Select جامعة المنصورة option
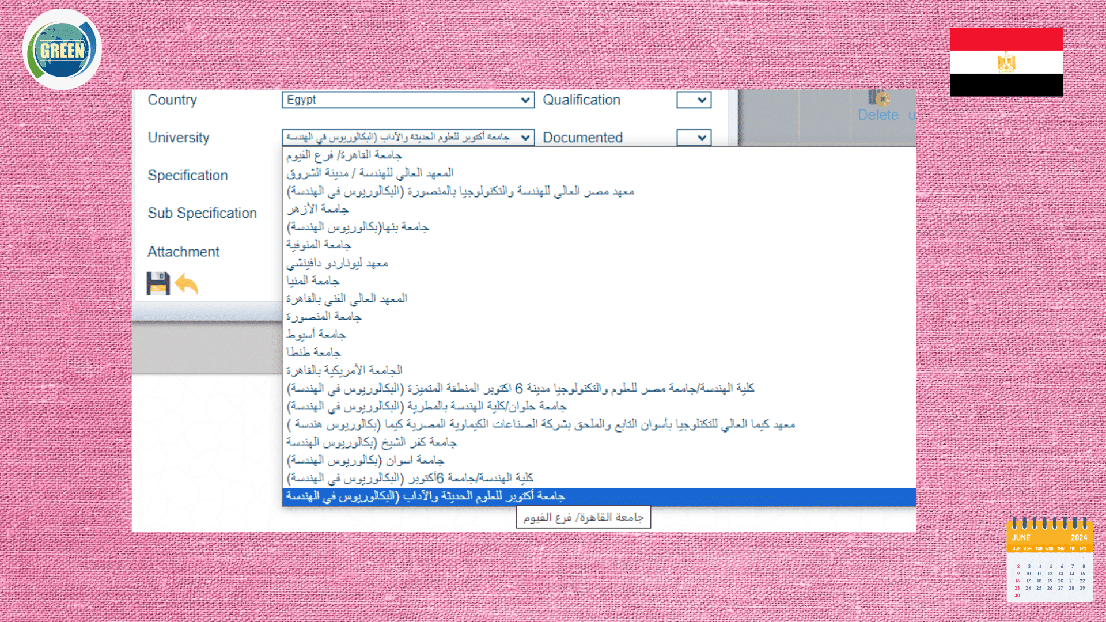 [324, 316]
